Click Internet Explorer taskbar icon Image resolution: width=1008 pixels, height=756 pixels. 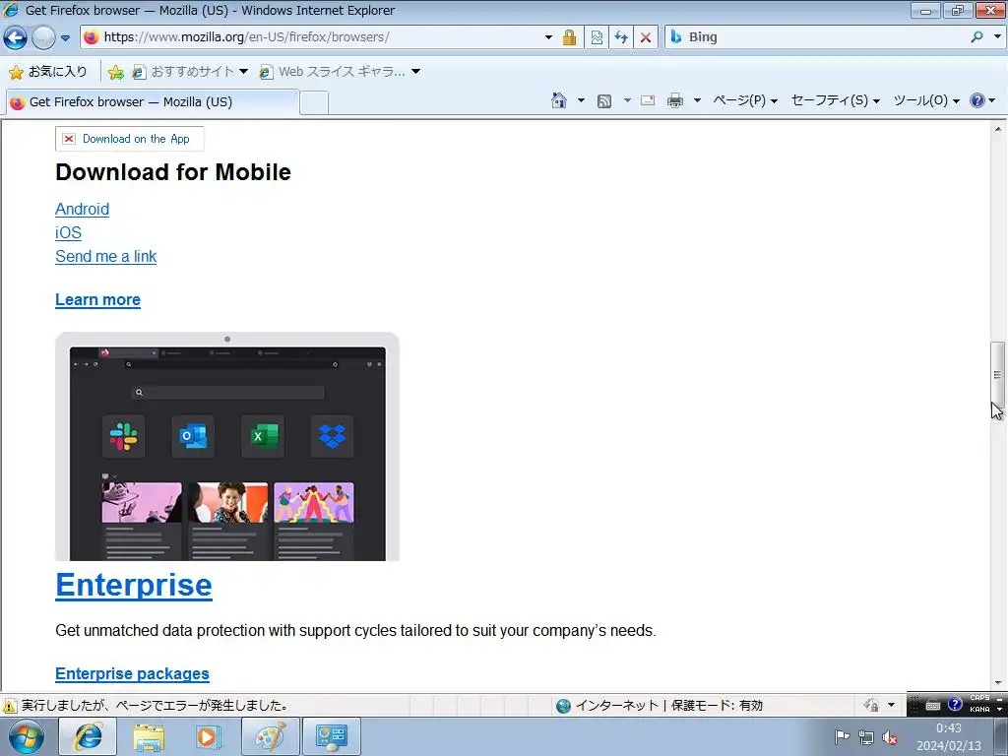(x=88, y=736)
